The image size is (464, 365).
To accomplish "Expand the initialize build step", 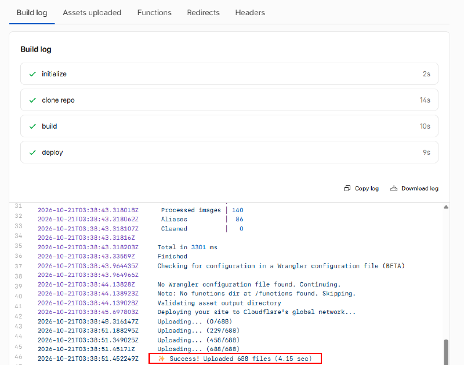I will pyautogui.click(x=229, y=74).
